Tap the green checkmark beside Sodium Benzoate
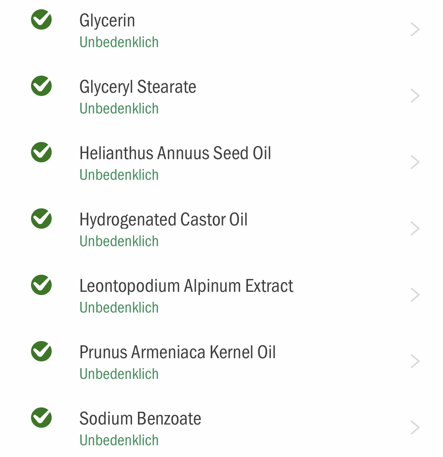Screen dimensions: 443x457 [x=41, y=418]
